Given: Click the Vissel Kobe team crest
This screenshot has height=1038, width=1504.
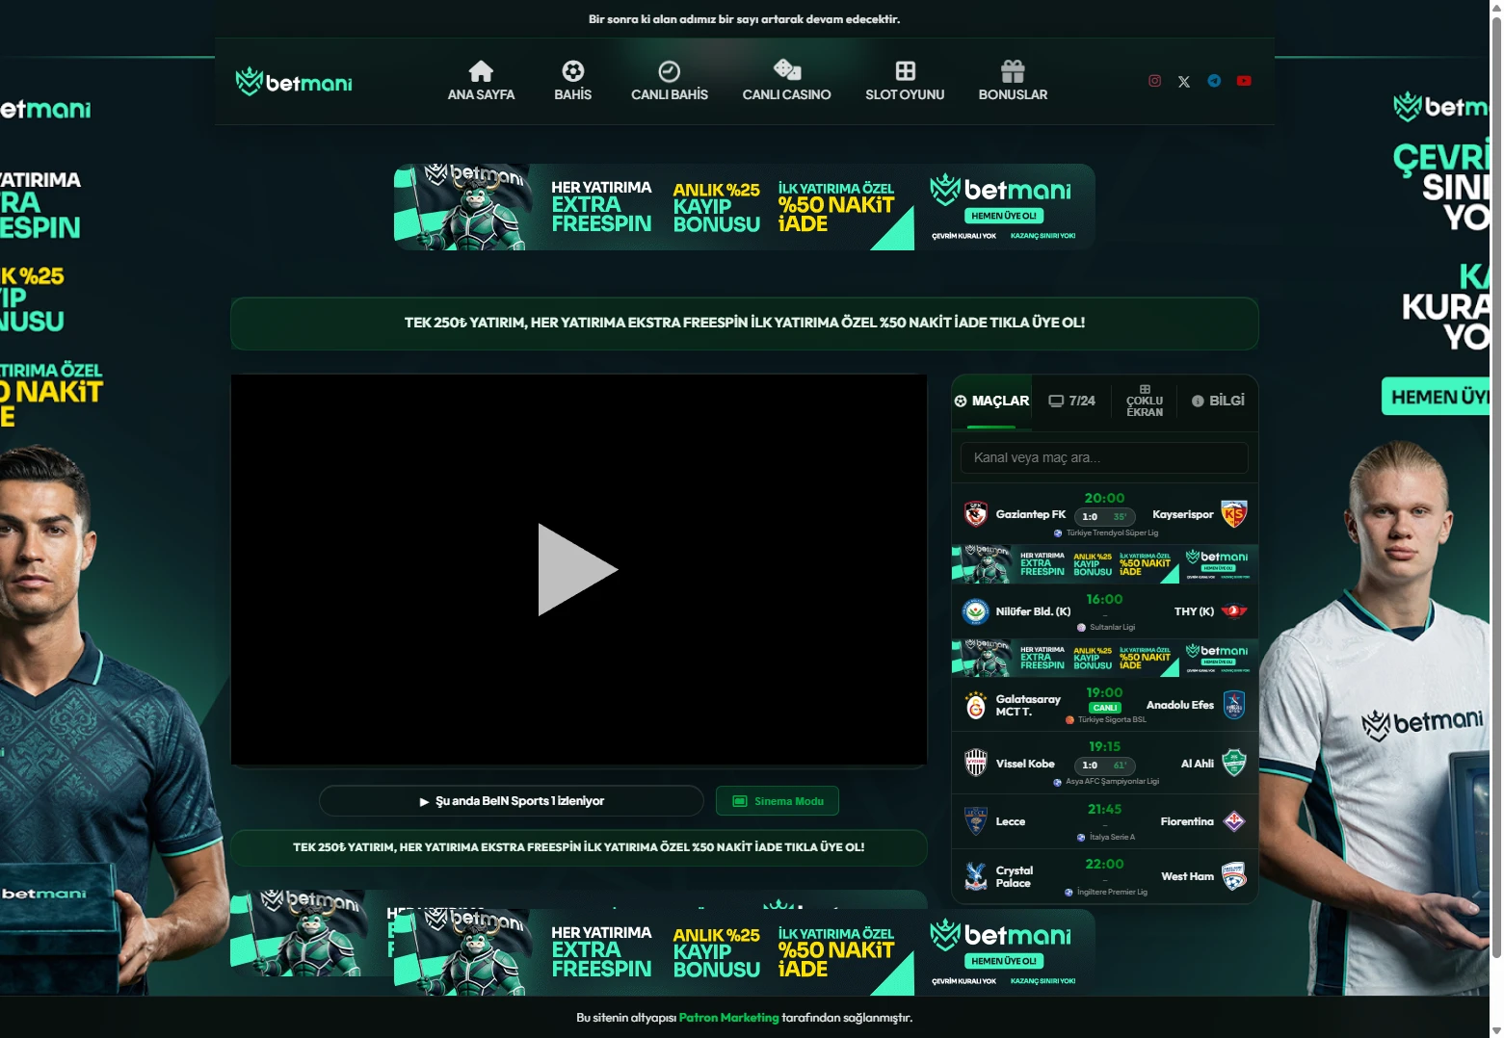Looking at the screenshot, I should click(976, 764).
